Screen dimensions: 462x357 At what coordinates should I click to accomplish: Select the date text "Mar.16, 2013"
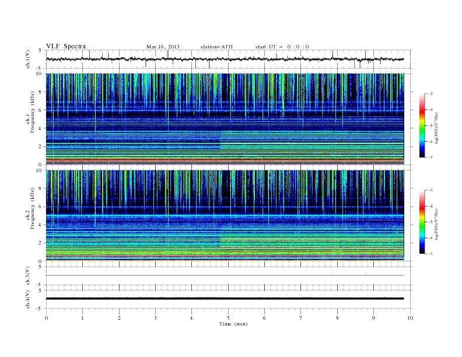pyautogui.click(x=163, y=47)
